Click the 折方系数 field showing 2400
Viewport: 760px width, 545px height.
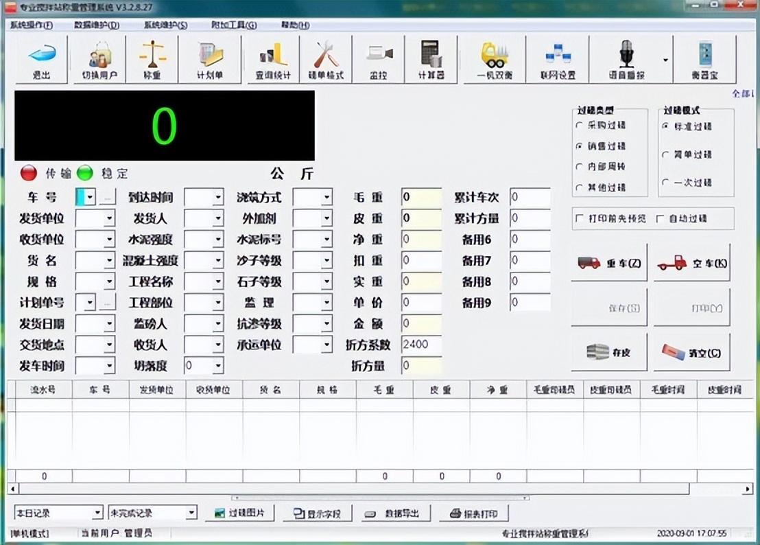coord(421,345)
